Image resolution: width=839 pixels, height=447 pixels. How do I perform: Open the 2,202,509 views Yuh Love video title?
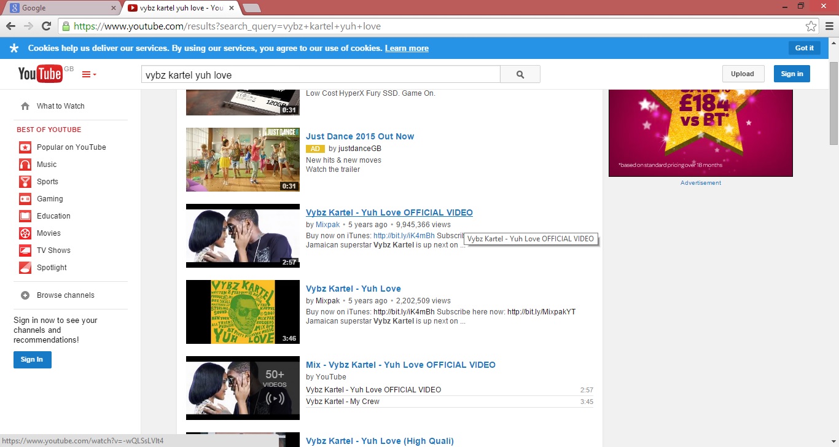click(x=353, y=289)
